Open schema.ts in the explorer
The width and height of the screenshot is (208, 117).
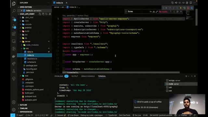(x=32, y=62)
